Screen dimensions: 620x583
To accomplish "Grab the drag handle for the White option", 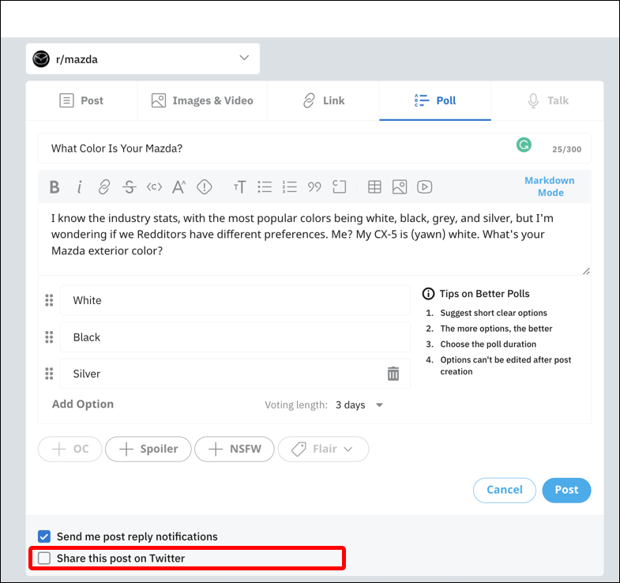I will click(49, 300).
